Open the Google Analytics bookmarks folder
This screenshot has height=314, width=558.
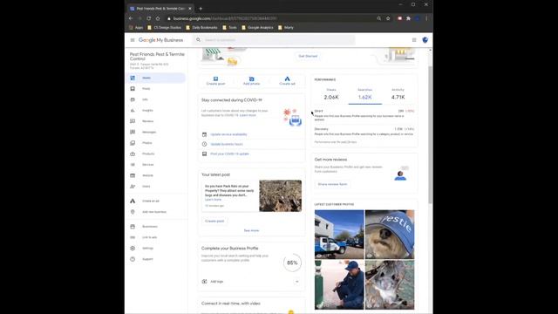pyautogui.click(x=257, y=27)
